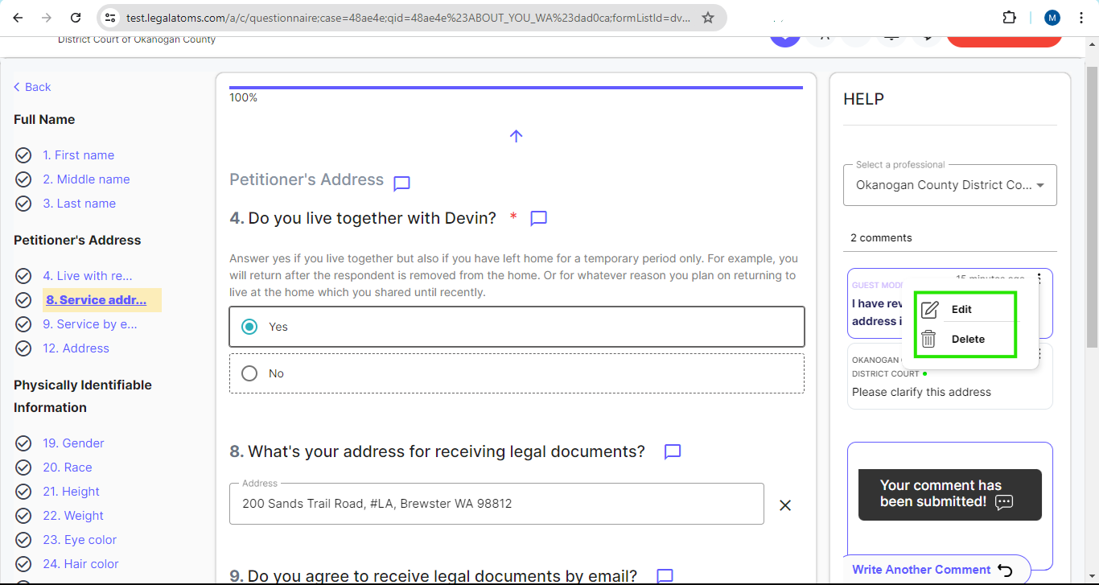
Task: Click check icon beside 21. Height
Action: tap(23, 492)
